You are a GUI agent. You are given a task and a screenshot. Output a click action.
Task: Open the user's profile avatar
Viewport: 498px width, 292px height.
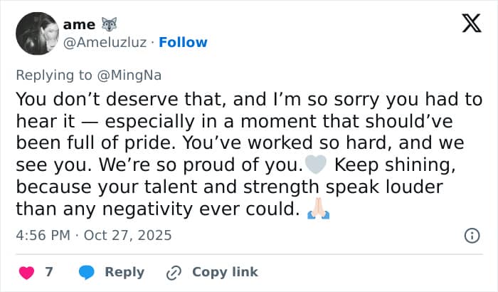coord(36,33)
